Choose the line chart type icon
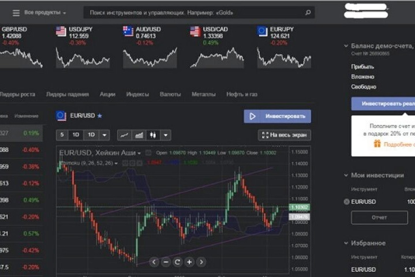Viewport: 415px width, 277px height. [125, 135]
